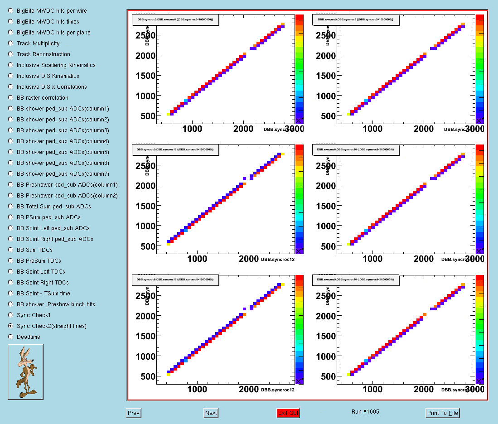Click syncroc5:syncroc12 plot title box

[175, 149]
